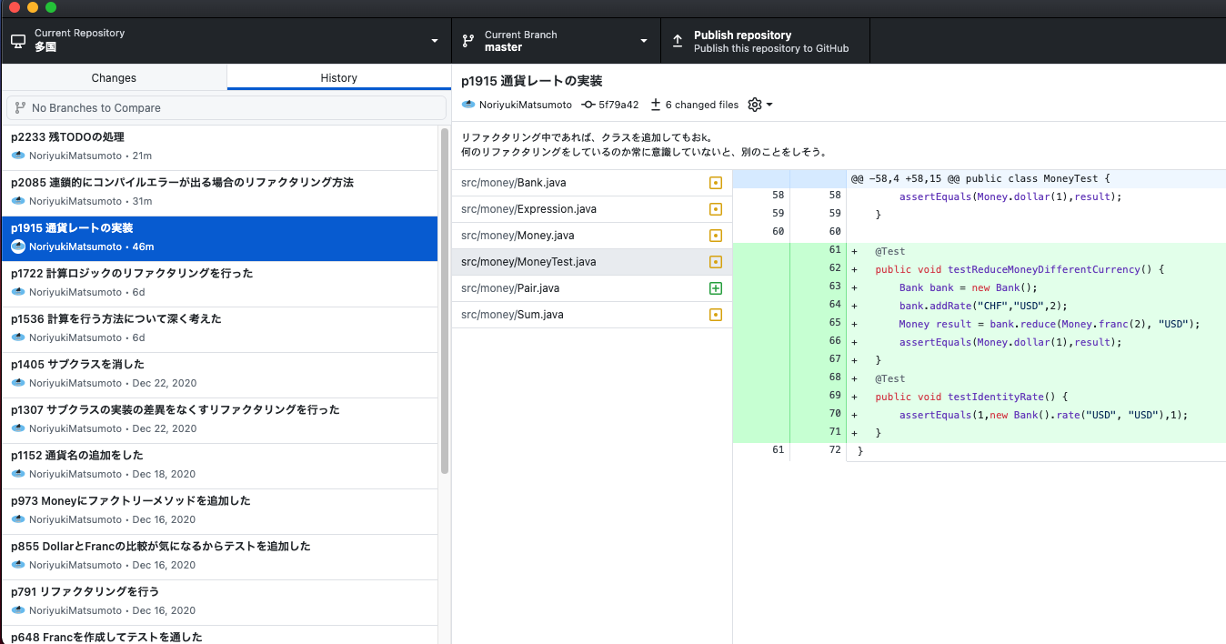Select commit p1536 計算を行う方法
Viewport: 1226px width, 644px height.
point(219,329)
